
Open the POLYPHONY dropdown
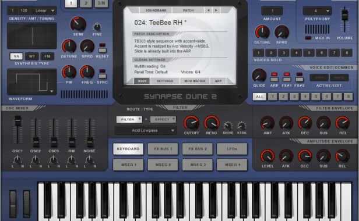317,11
